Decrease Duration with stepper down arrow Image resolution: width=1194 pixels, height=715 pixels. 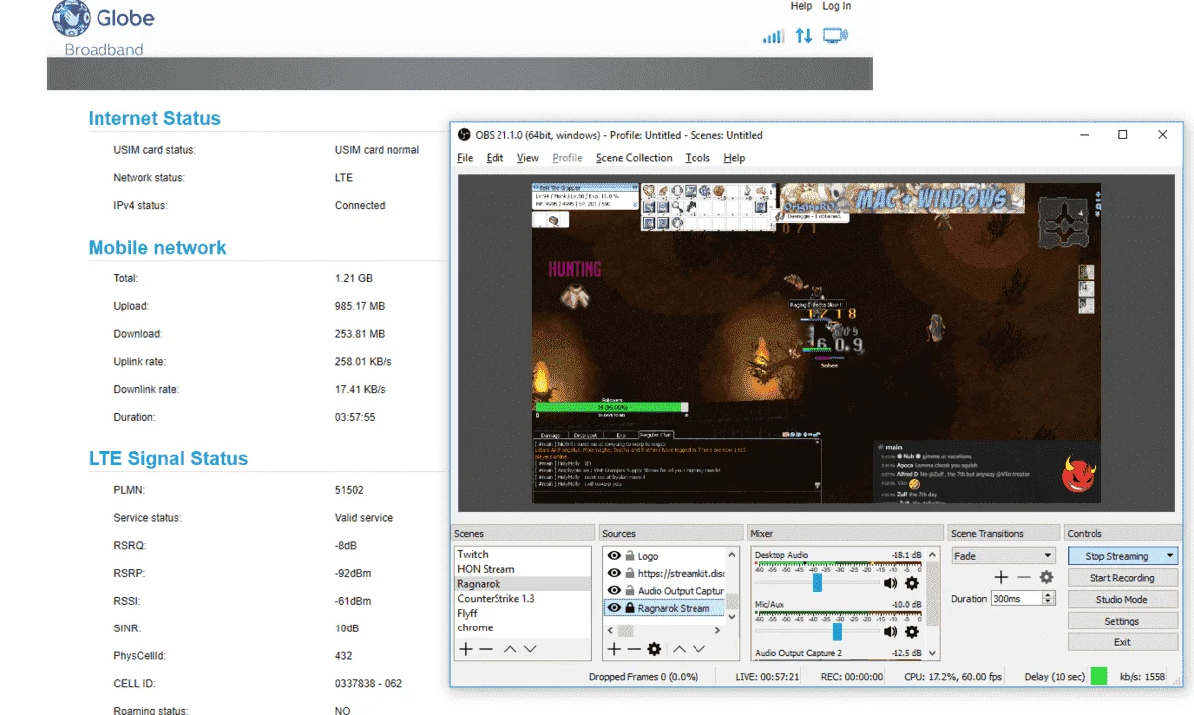pyautogui.click(x=1048, y=602)
